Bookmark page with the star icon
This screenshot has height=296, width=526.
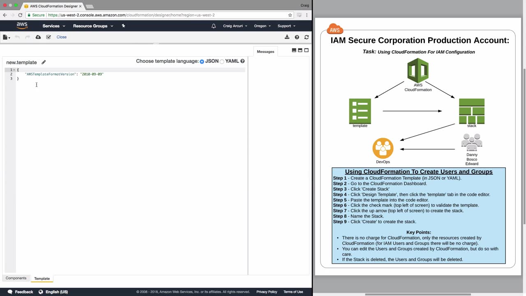click(x=290, y=15)
